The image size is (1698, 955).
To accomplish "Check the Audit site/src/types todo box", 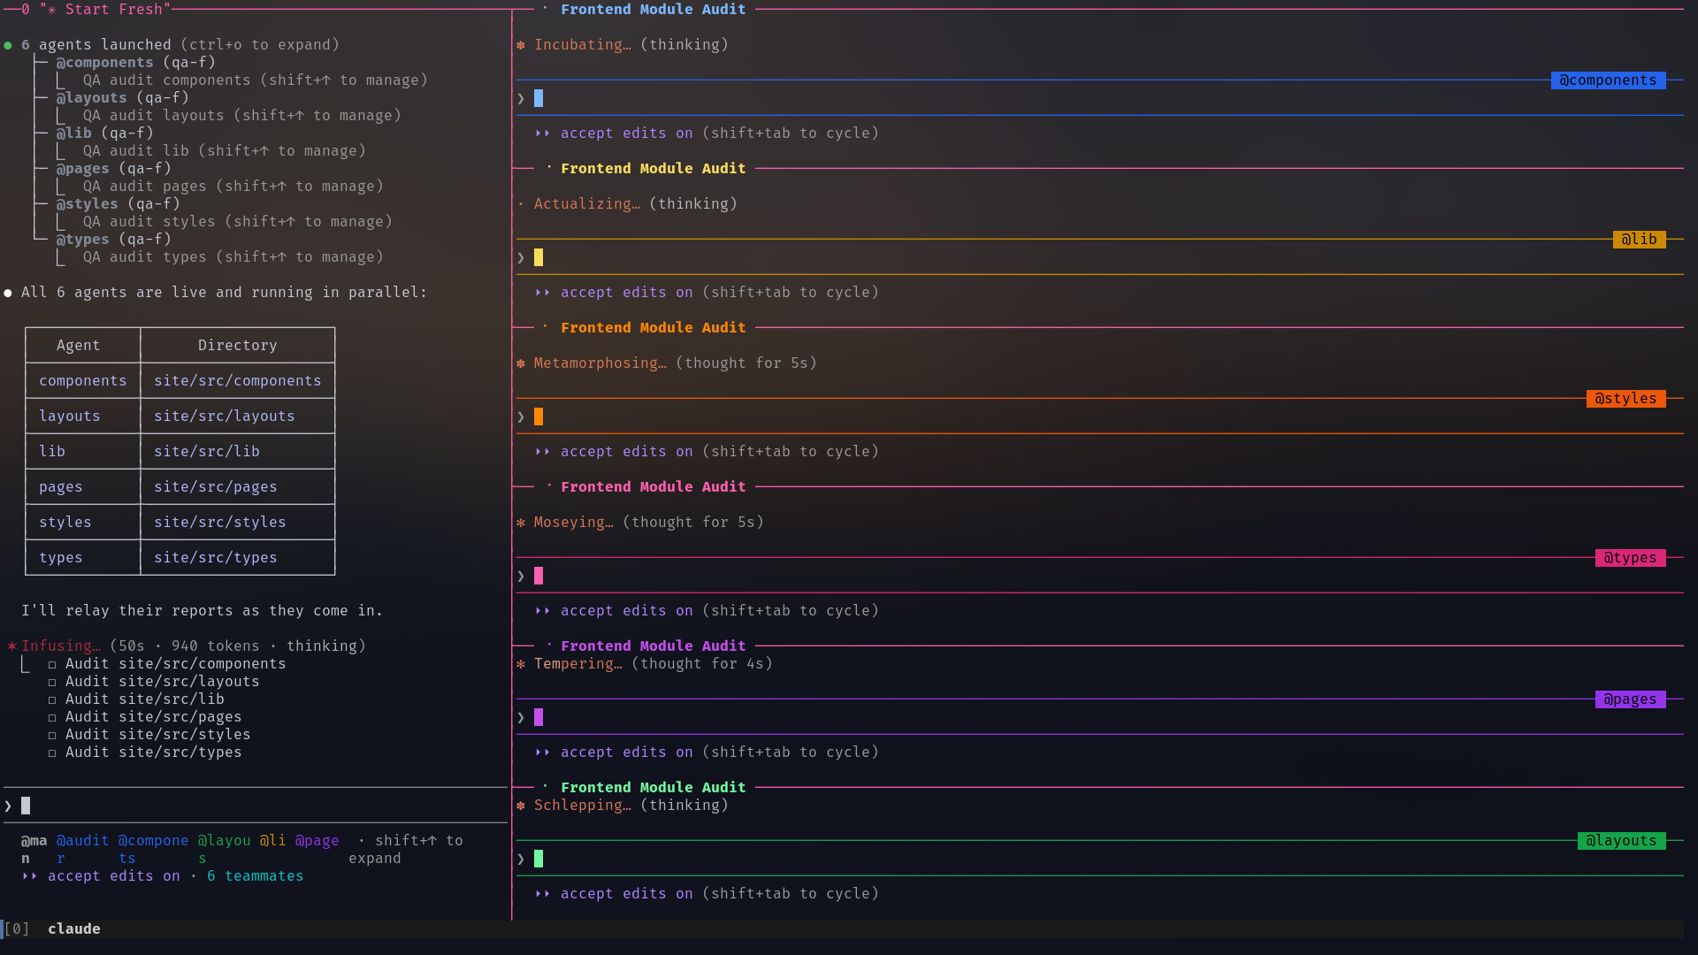I will tap(52, 753).
